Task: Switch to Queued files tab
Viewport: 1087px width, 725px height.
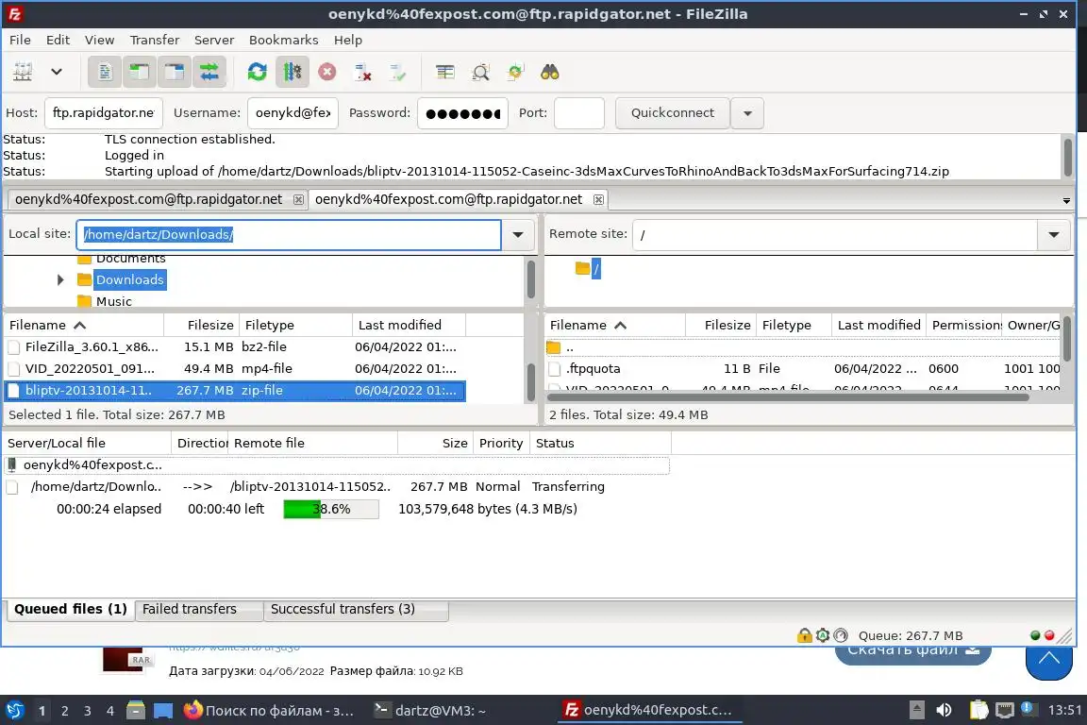Action: click(70, 609)
